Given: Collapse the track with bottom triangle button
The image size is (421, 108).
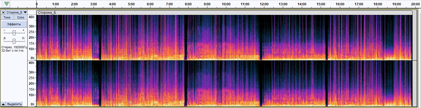Looking at the screenshot, I should click(3, 104).
